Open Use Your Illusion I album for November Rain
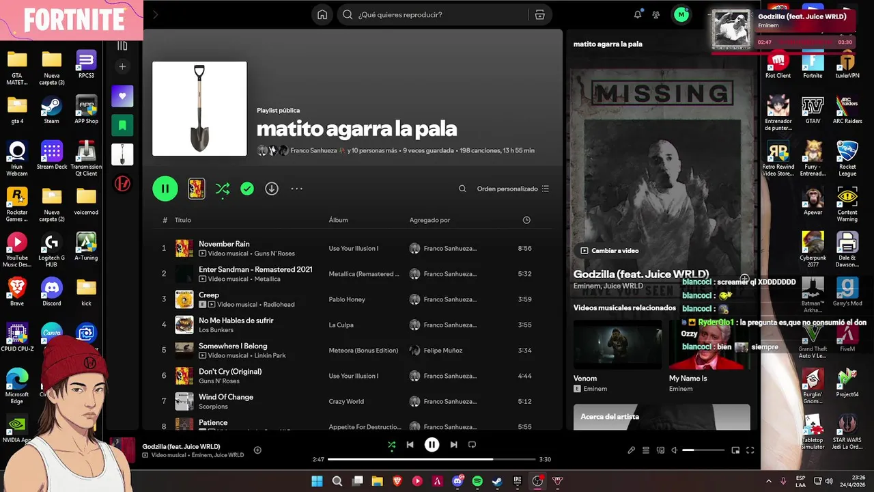Viewport: 874px width, 492px height. pyautogui.click(x=353, y=249)
